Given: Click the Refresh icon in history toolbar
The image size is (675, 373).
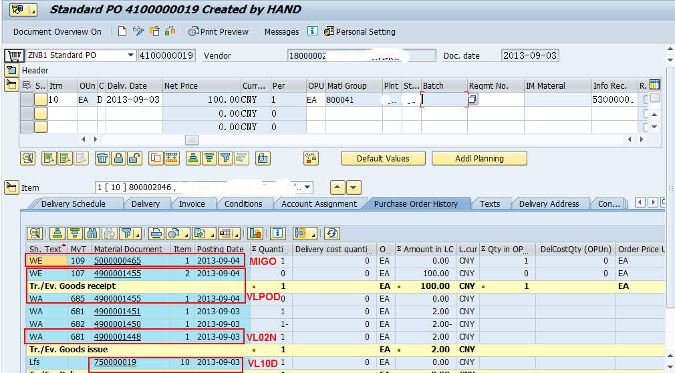Looking at the screenshot, I should coord(332,234).
